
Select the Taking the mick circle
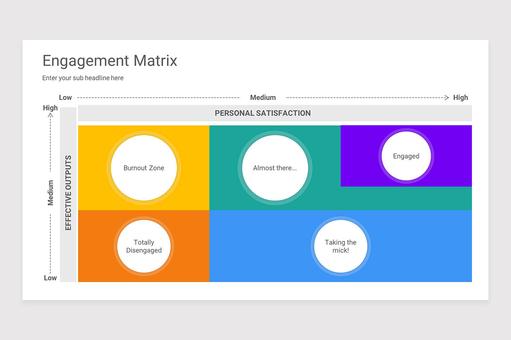tap(341, 246)
